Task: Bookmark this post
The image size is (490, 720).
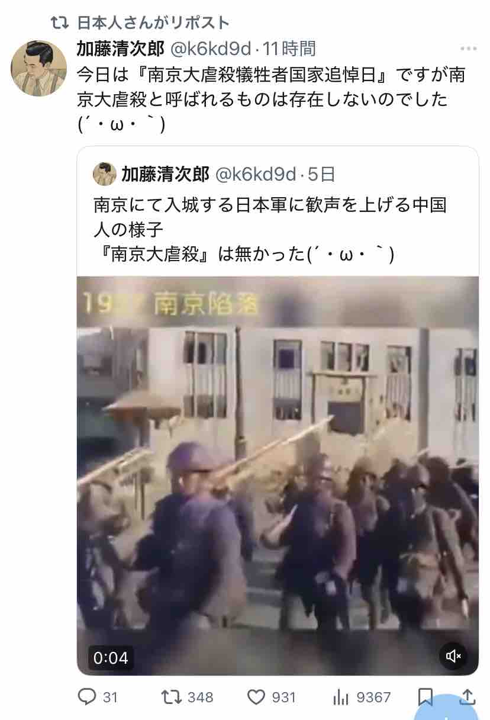Action: 425,697
